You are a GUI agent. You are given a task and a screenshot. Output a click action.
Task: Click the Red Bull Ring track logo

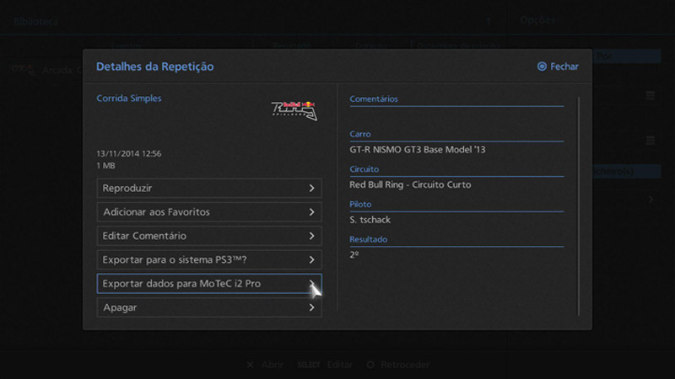[294, 110]
